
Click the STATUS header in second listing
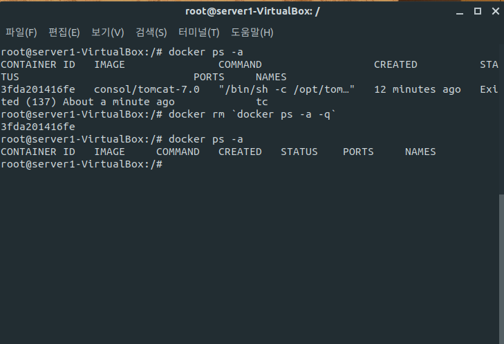pos(299,152)
